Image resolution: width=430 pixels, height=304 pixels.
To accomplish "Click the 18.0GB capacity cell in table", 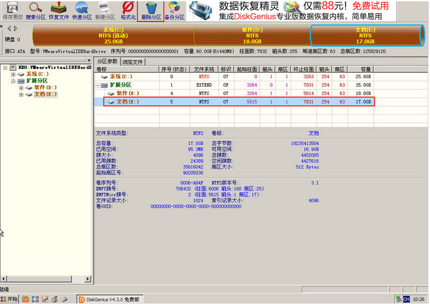I will [x=363, y=94].
